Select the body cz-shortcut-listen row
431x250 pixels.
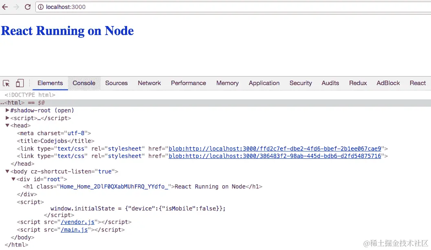click(64, 171)
